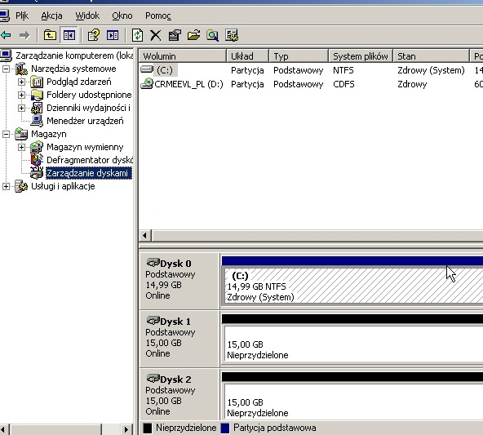The width and height of the screenshot is (483, 435).
Task: Toggle the console tree show/hide icon
Action: point(69,35)
